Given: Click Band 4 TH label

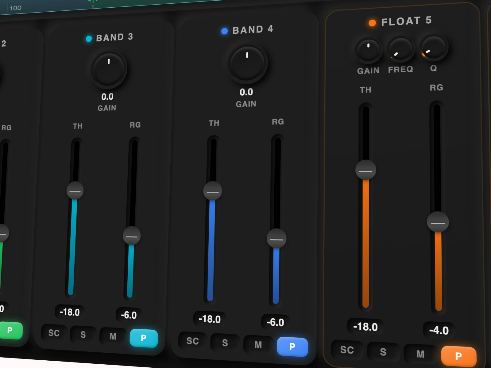Looking at the screenshot, I should pos(214,123).
